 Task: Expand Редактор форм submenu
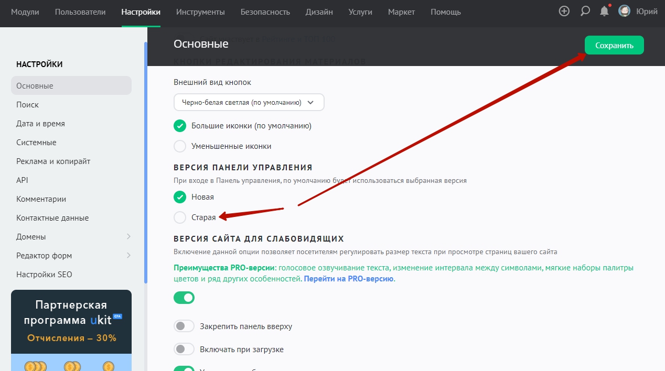128,256
